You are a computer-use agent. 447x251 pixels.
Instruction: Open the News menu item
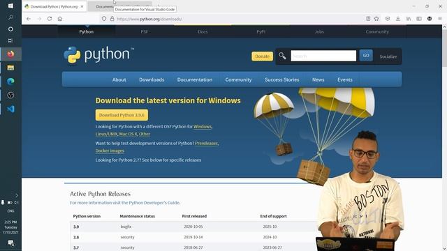tap(318, 79)
